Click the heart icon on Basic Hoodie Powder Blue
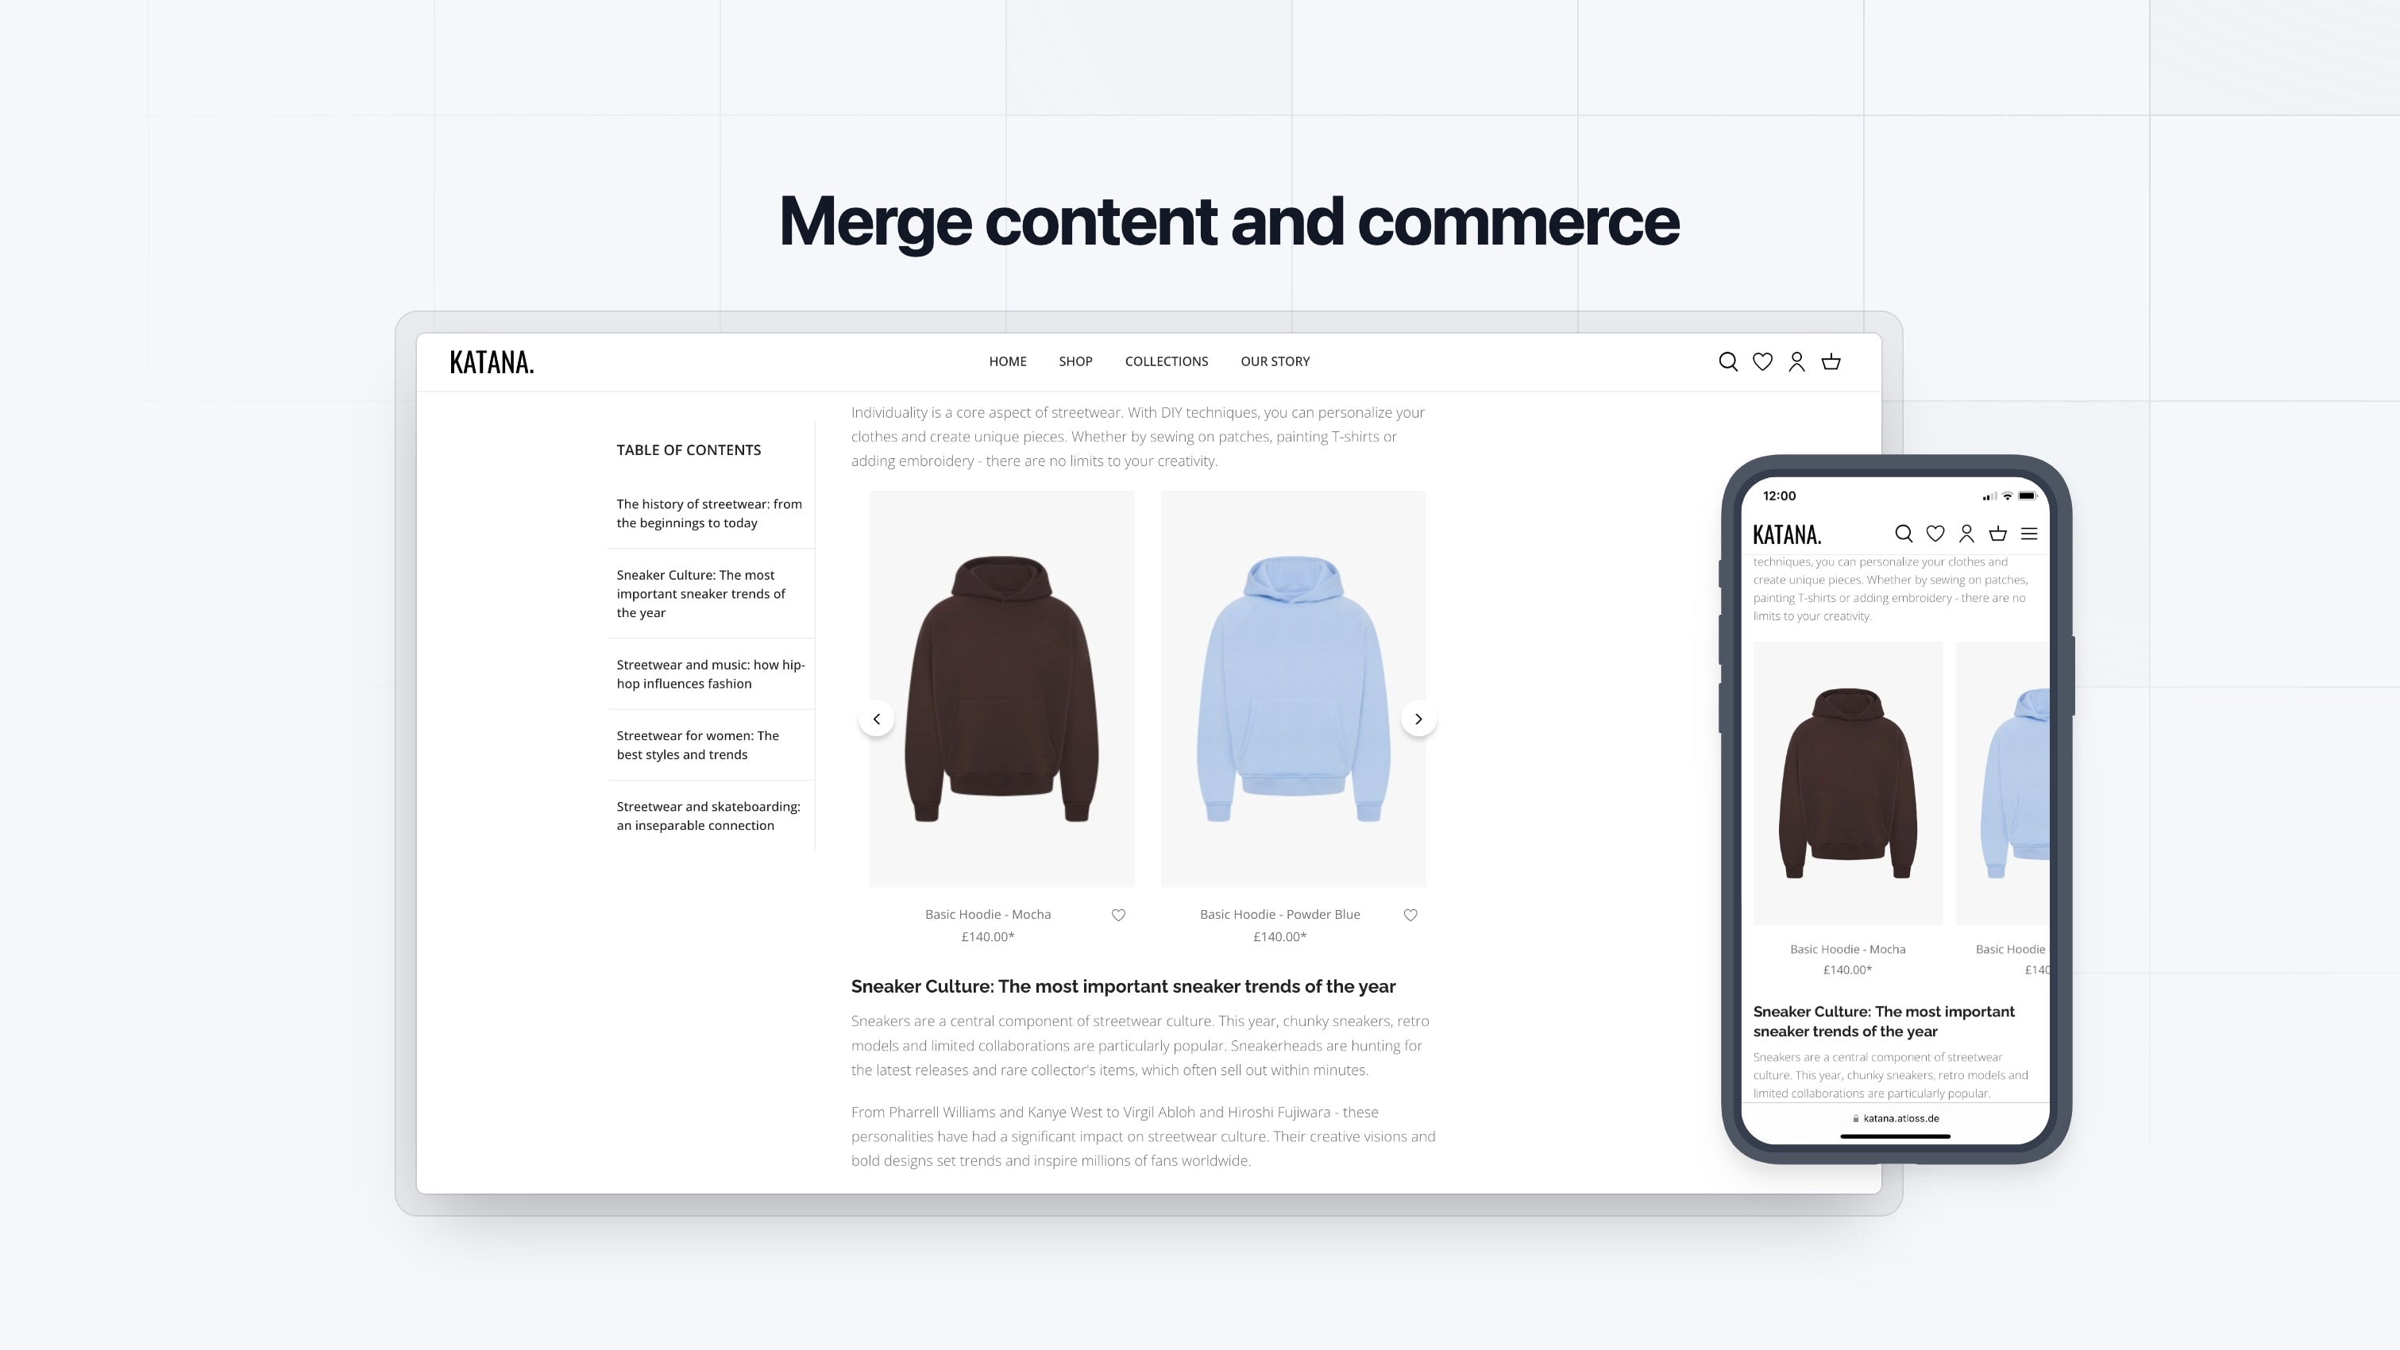The width and height of the screenshot is (2400, 1350). tap(1411, 915)
